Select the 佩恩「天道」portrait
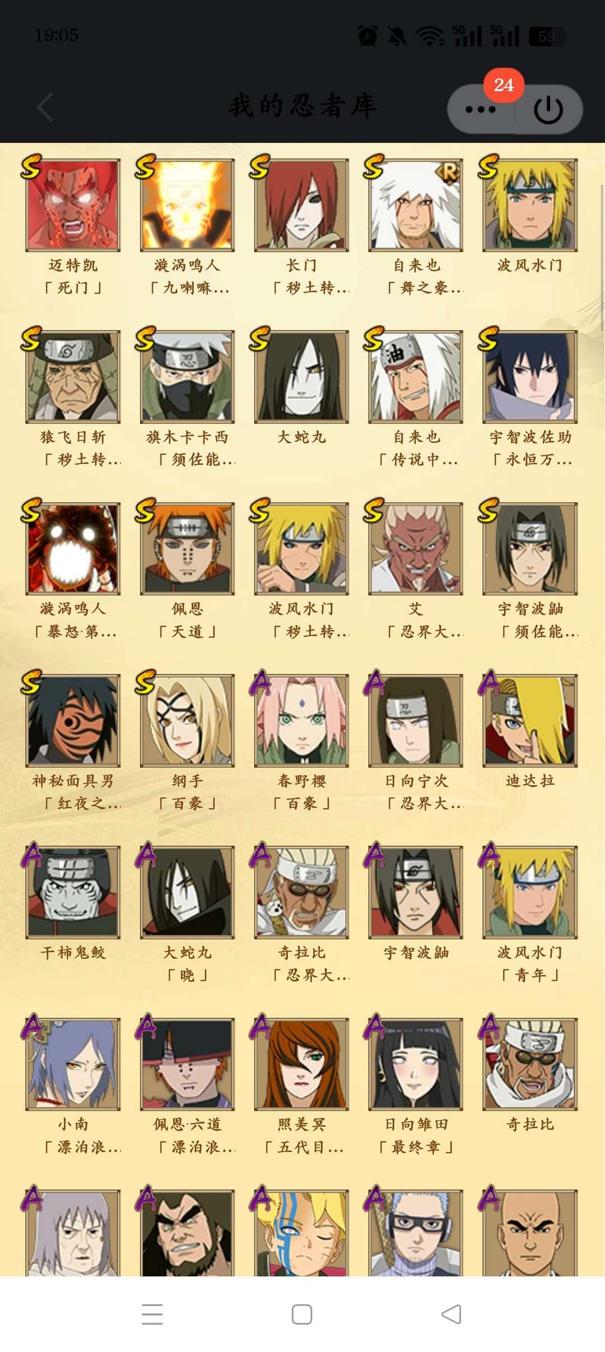 coord(187,548)
